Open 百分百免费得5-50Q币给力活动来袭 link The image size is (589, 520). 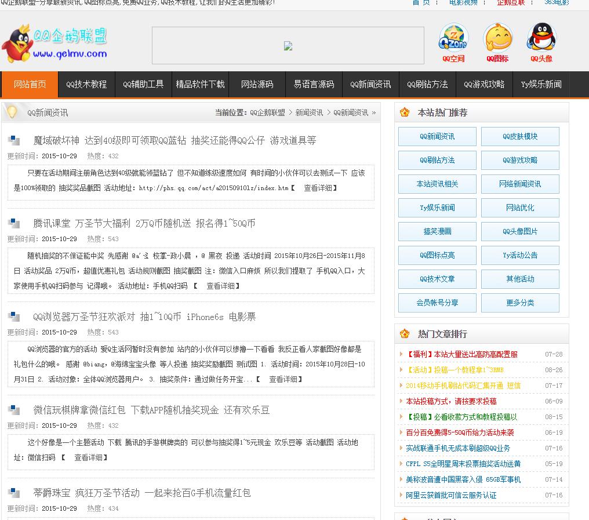tap(460, 432)
